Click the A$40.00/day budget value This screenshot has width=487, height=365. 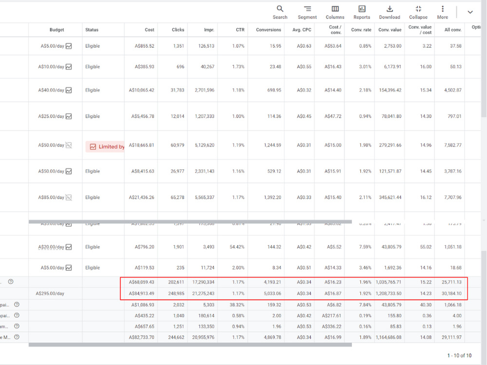[51, 91]
